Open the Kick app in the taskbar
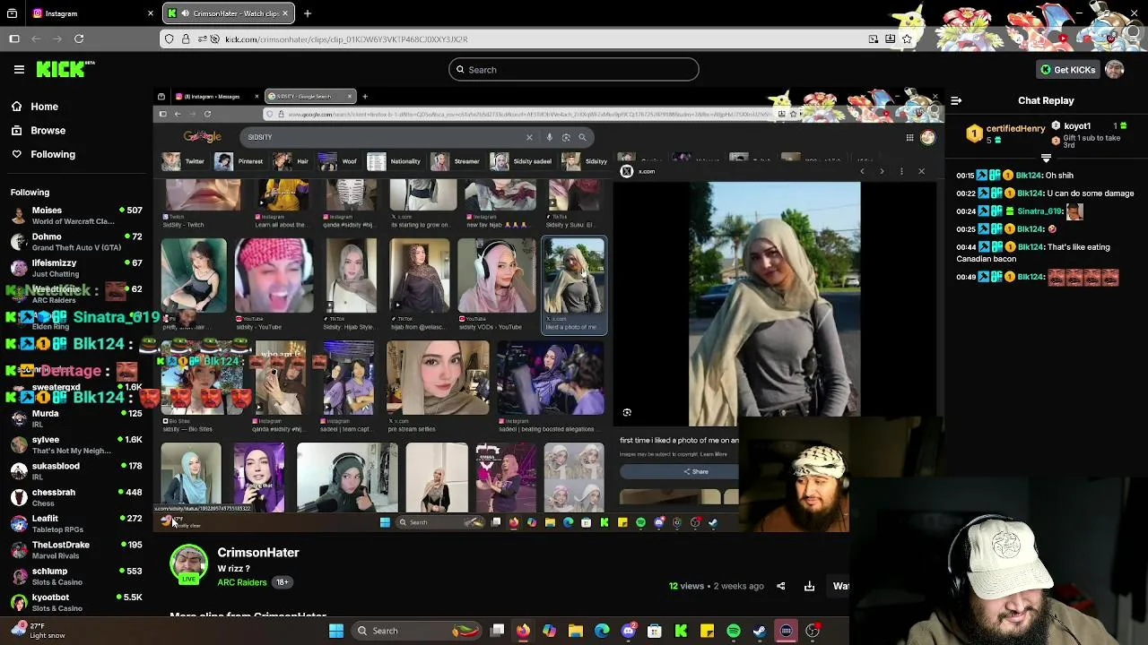 (x=681, y=631)
